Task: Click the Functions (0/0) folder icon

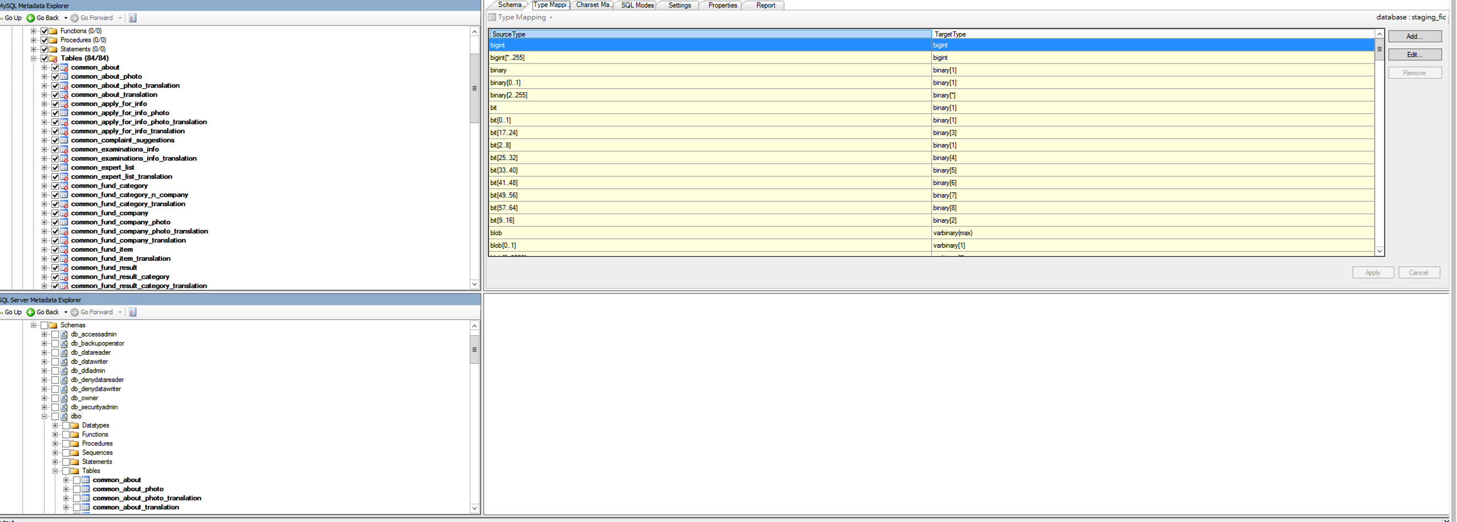Action: pos(53,31)
